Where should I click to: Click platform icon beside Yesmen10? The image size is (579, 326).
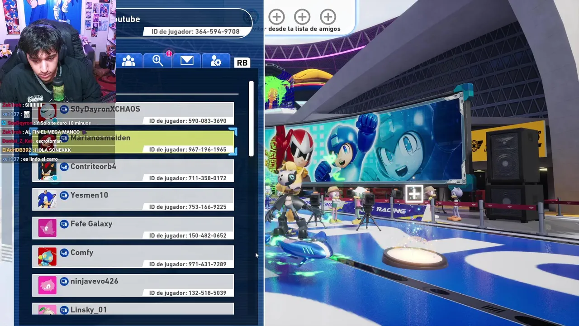click(x=64, y=195)
